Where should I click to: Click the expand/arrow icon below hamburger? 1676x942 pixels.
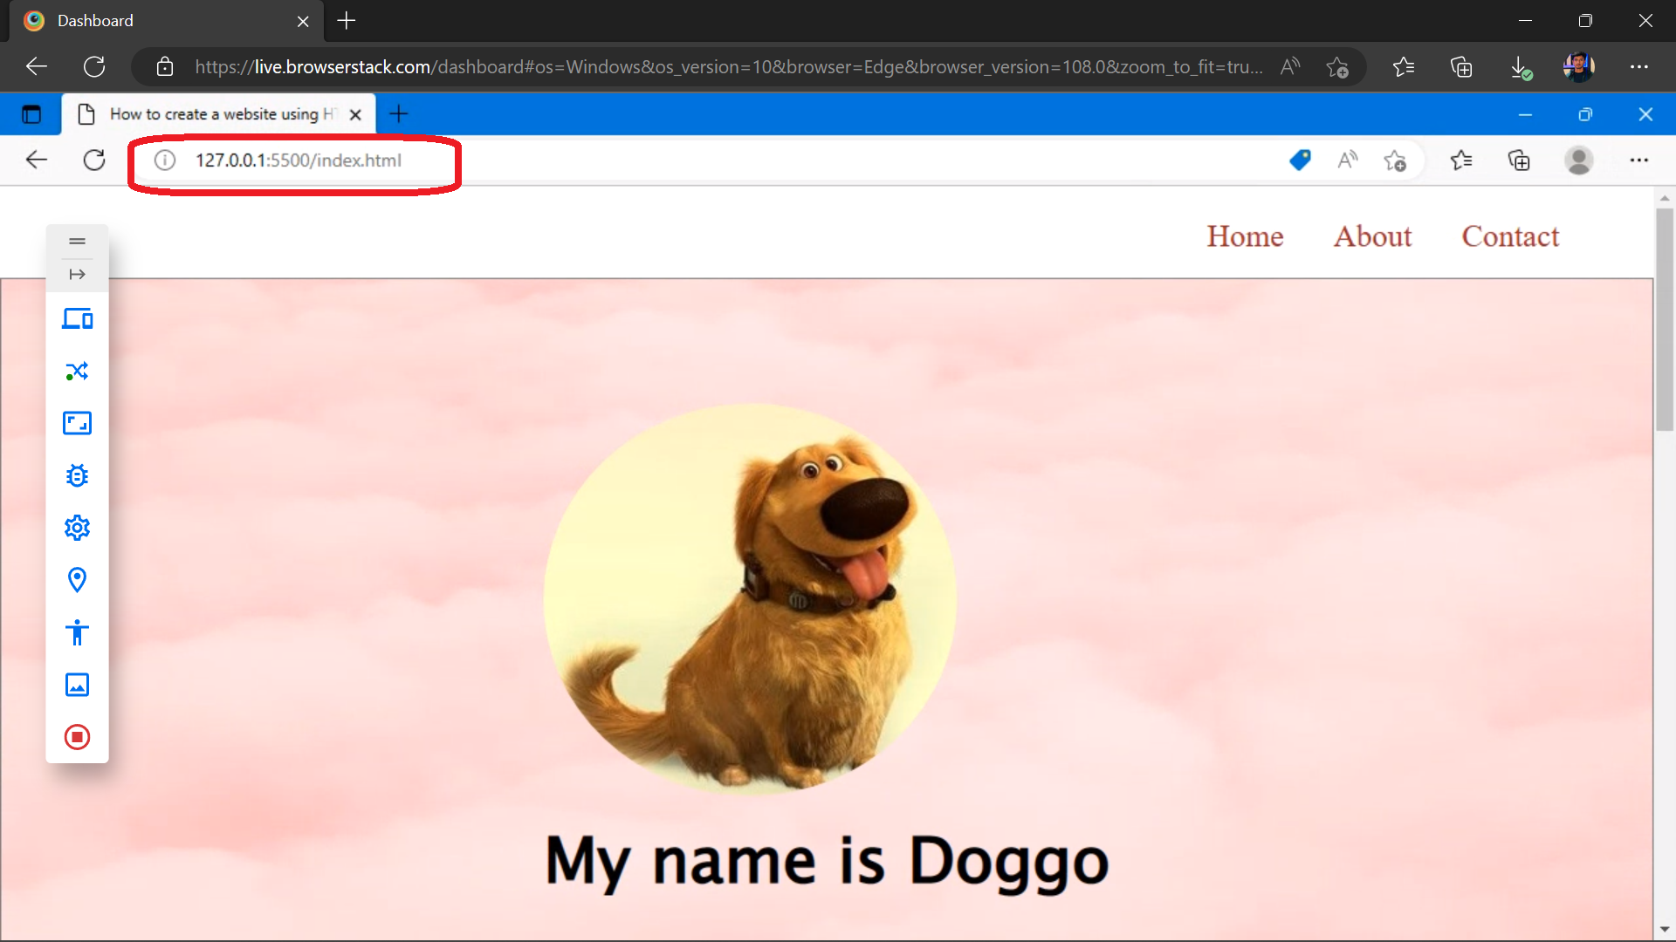[x=77, y=274]
